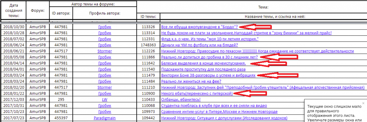Open topic "Белесые выделения в конце мочеиспускания"

click(203, 63)
